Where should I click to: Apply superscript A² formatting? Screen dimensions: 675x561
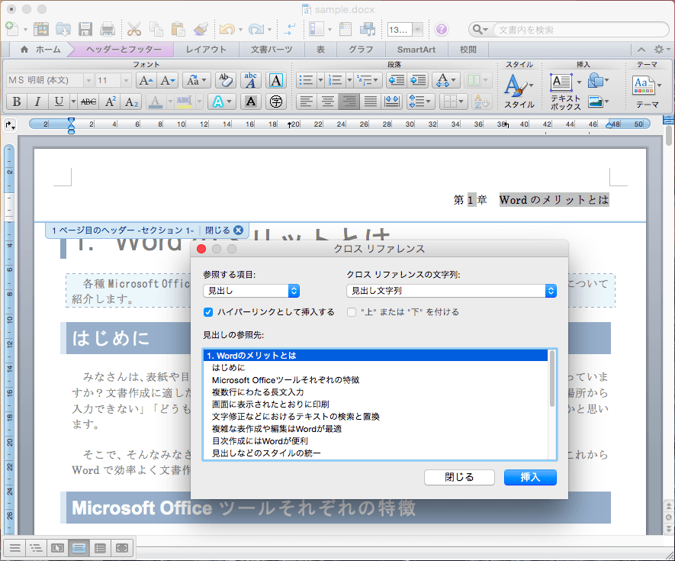tap(110, 102)
